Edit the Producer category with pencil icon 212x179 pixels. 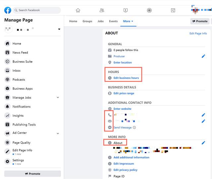203,56
